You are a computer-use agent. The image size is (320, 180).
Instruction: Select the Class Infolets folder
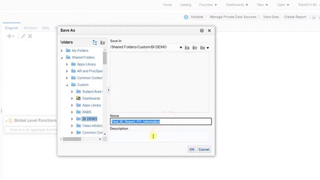click(92, 125)
